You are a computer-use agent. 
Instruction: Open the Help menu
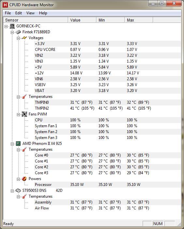43,13
